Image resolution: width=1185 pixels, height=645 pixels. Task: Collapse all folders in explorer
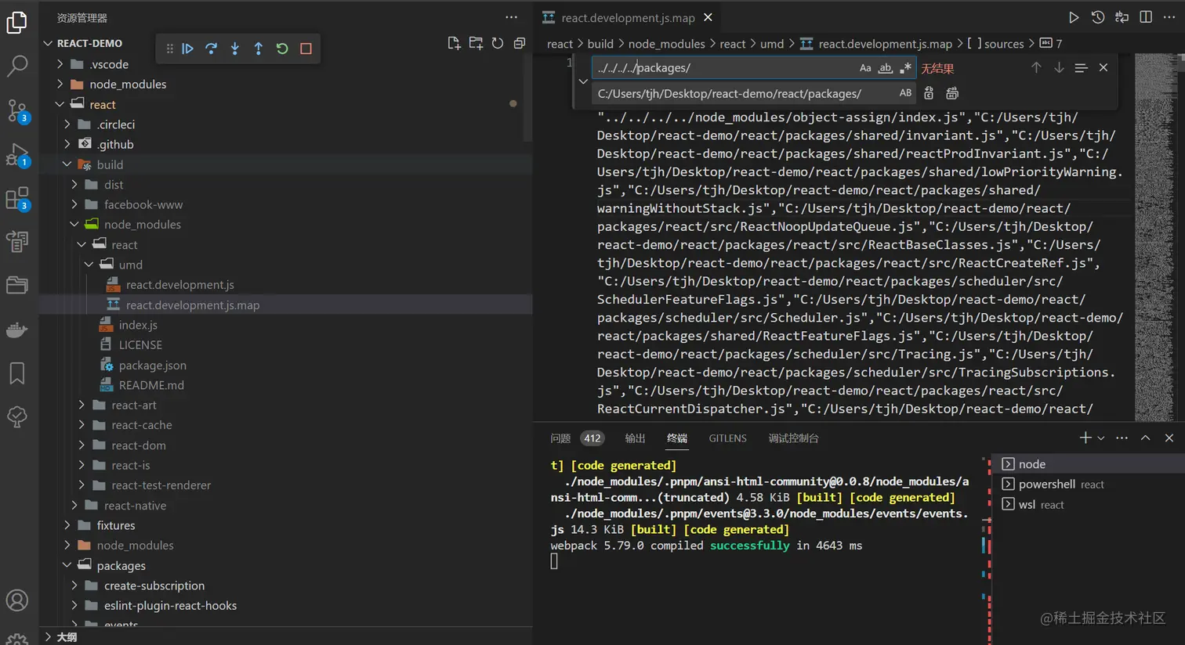pyautogui.click(x=519, y=43)
